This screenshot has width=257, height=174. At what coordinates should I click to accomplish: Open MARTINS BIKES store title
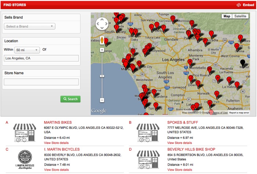tap(58, 122)
